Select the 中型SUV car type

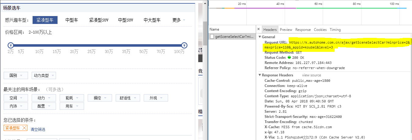[126, 20]
